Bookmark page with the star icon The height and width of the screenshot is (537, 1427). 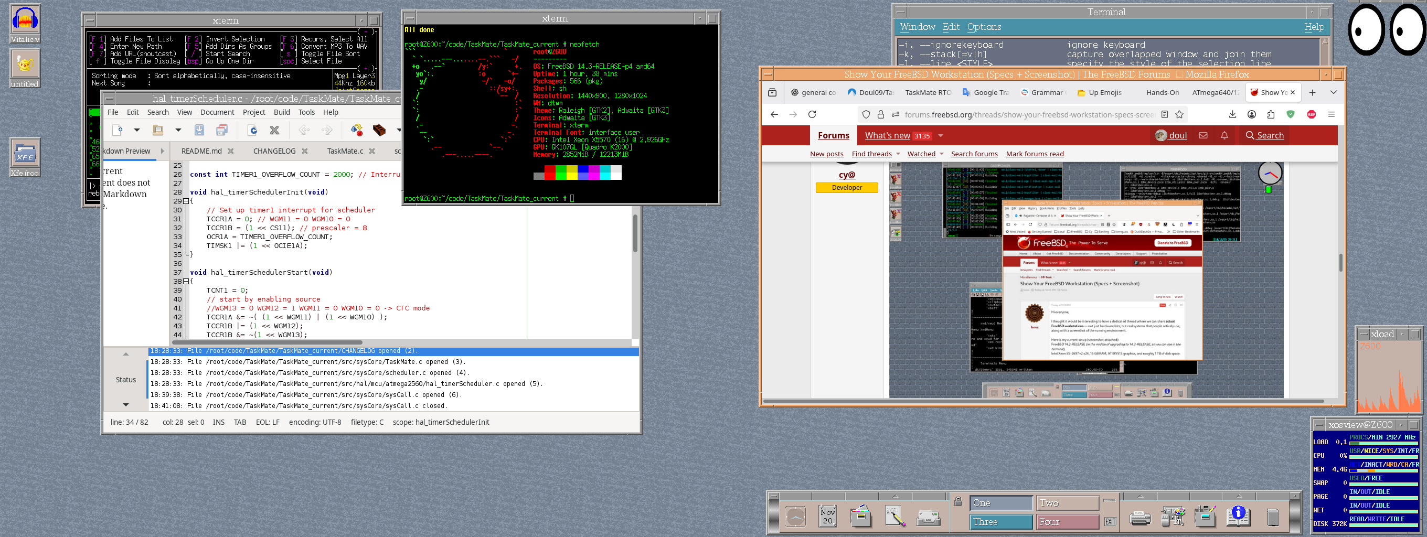pyautogui.click(x=1179, y=115)
